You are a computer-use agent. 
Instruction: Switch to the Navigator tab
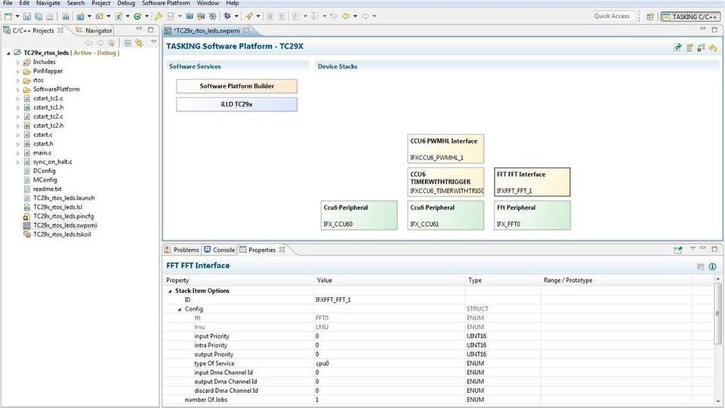94,30
